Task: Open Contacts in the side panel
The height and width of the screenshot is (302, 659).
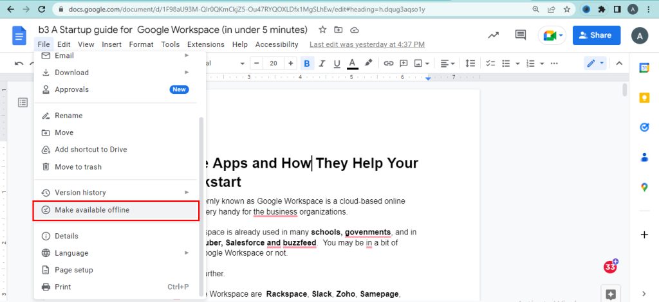Action: pos(644,157)
